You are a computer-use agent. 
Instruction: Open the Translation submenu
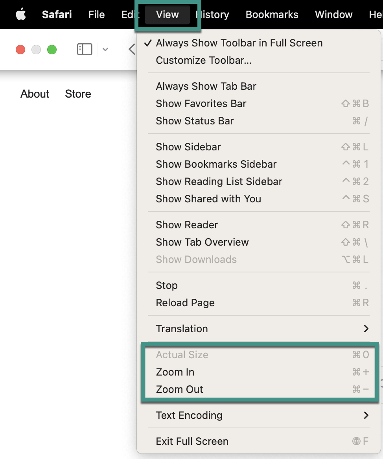pos(182,329)
